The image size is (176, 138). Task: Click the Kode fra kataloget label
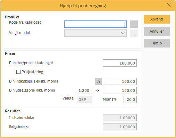coord(25,22)
